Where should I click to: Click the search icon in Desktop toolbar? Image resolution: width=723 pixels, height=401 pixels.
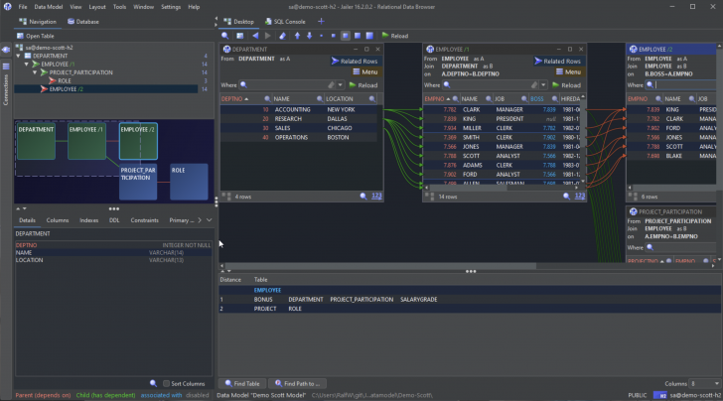click(x=226, y=36)
